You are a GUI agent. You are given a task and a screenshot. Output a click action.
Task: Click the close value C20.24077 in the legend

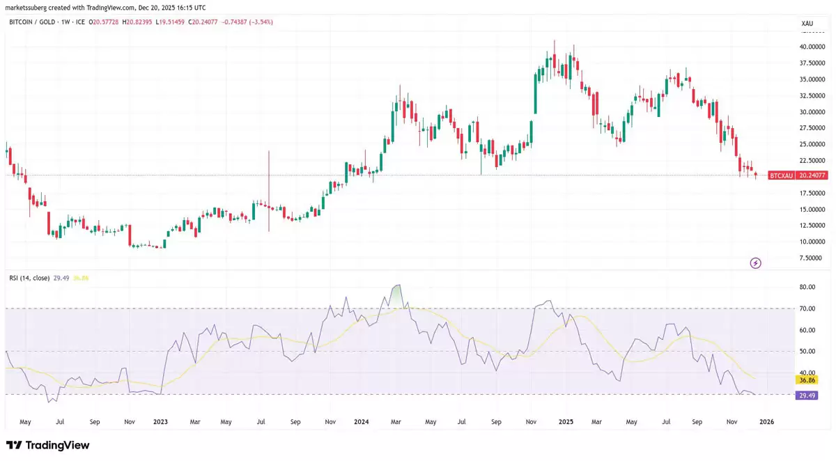[204, 22]
